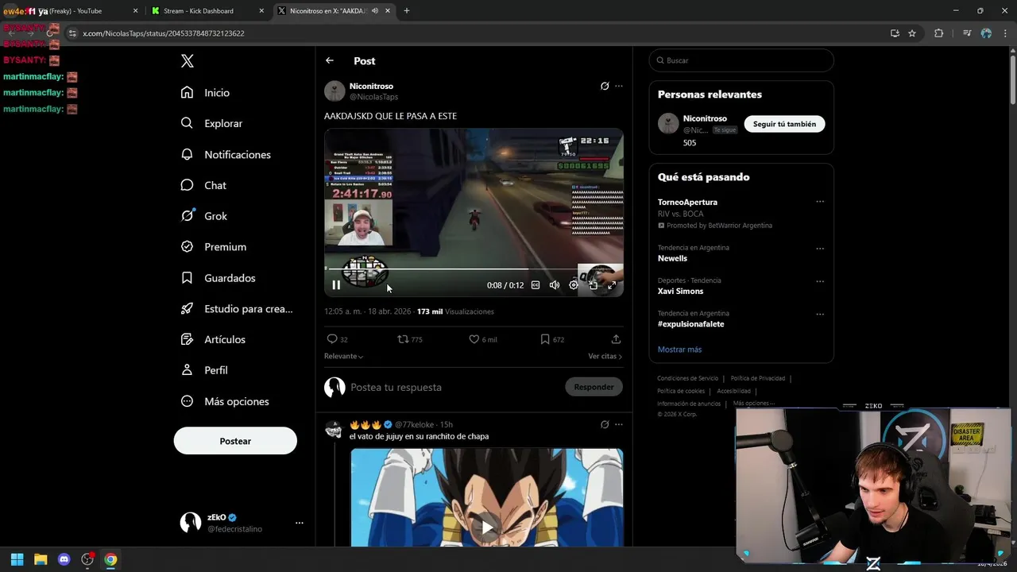
Task: Open video settings gear
Action: [574, 285]
